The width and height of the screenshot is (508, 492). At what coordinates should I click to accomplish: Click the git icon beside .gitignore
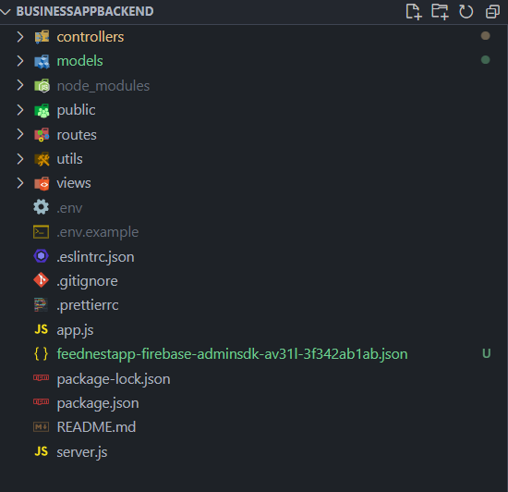click(42, 280)
